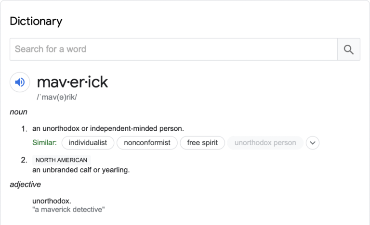Screen dimensions: 370x225
Task: Click the "independent-minded person" definition
Action: click(108, 128)
